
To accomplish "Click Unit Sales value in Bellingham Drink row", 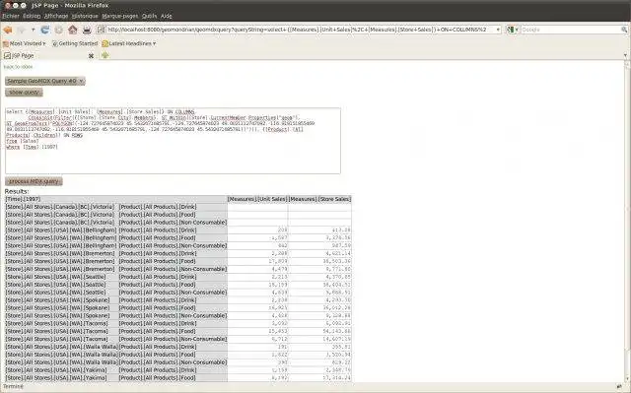I will [257, 230].
